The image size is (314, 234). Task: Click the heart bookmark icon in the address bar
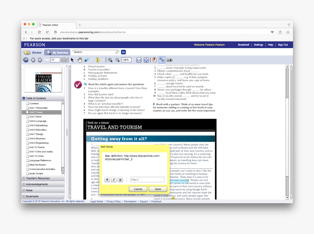[272, 32]
